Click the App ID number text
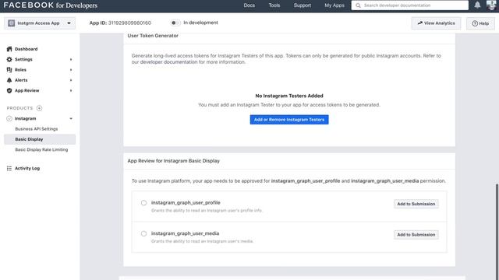 (x=129, y=23)
